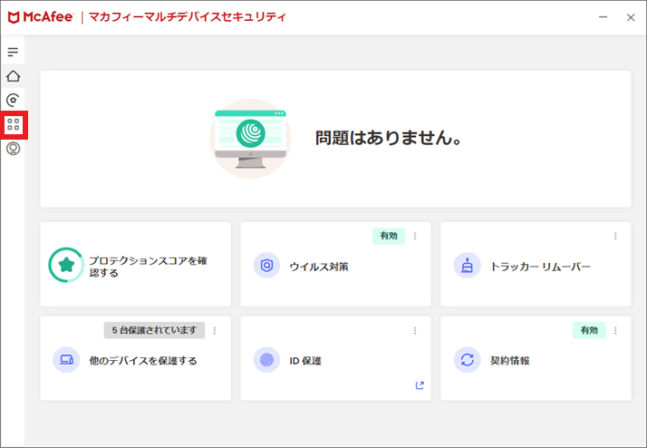
Task: Click the ウイルス対策 shield icon
Action: [266, 265]
